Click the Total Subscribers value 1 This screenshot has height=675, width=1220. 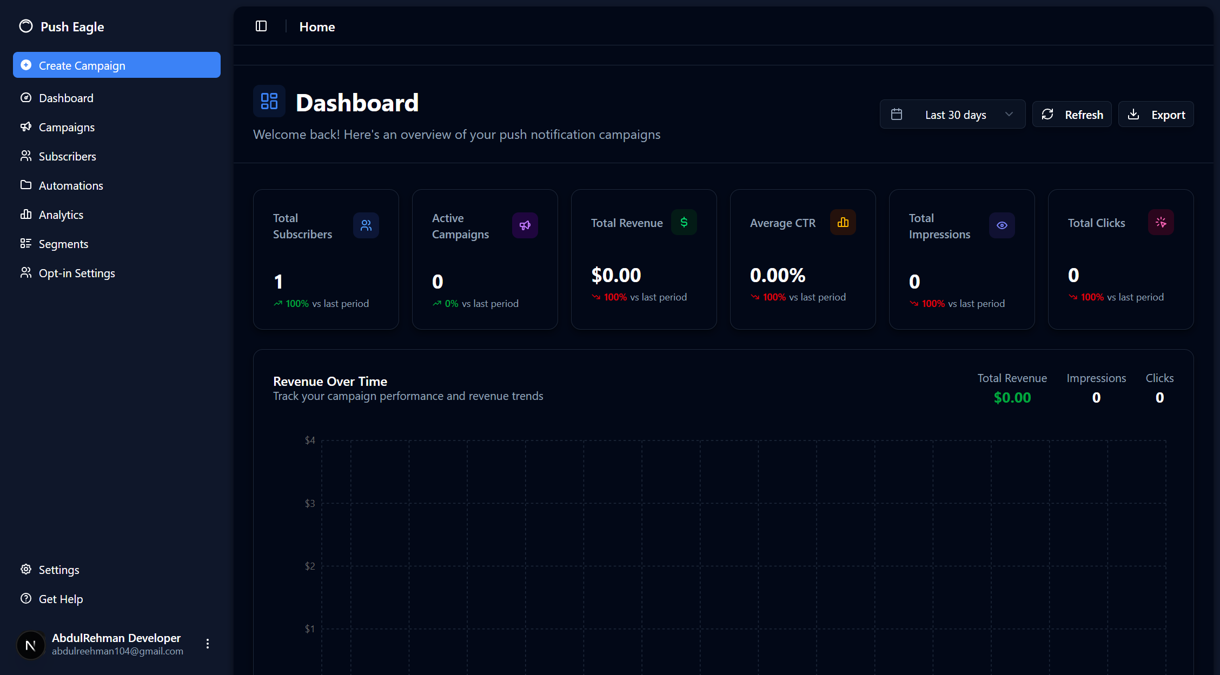tap(279, 282)
